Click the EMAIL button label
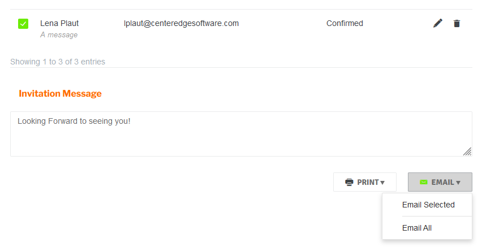 click(x=442, y=182)
